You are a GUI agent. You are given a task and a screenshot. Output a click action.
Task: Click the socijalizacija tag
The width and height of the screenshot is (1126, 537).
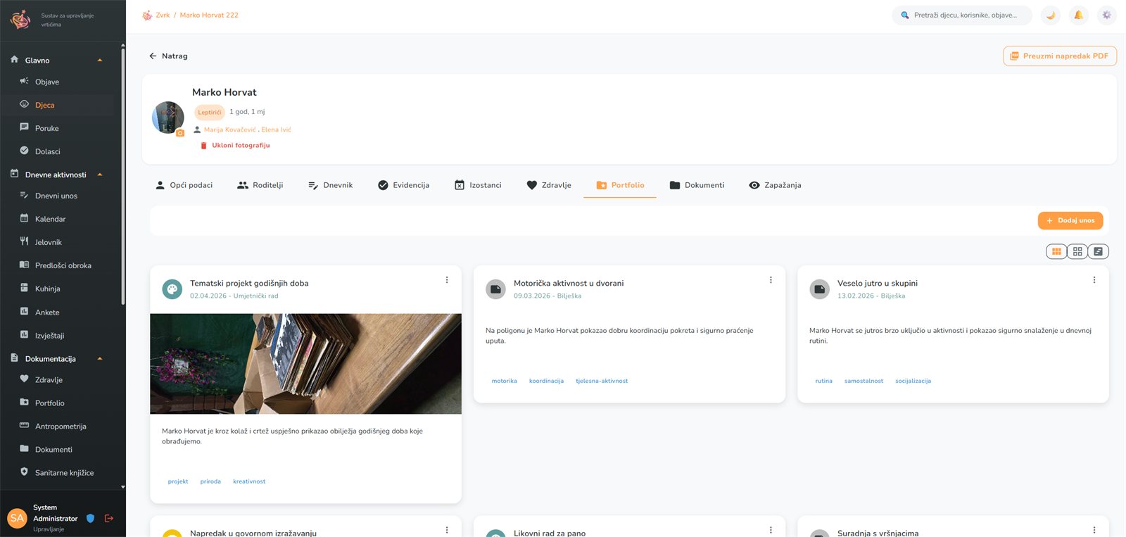click(x=913, y=381)
